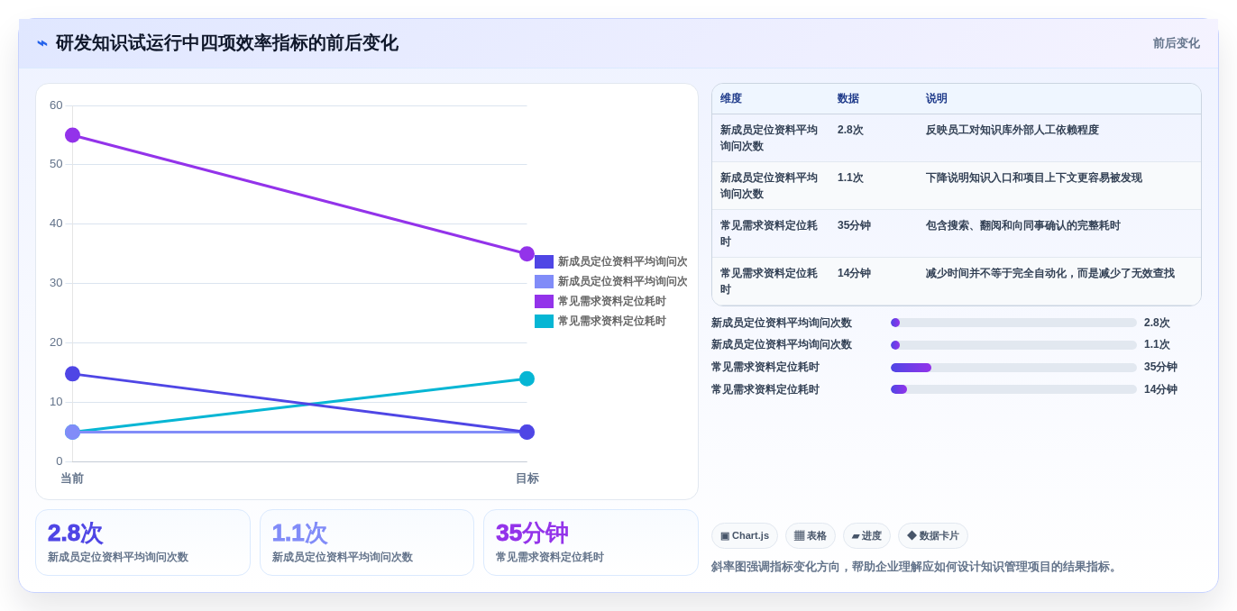
Task: Click progress row label next to 1.1次 bar
Action: tap(782, 345)
